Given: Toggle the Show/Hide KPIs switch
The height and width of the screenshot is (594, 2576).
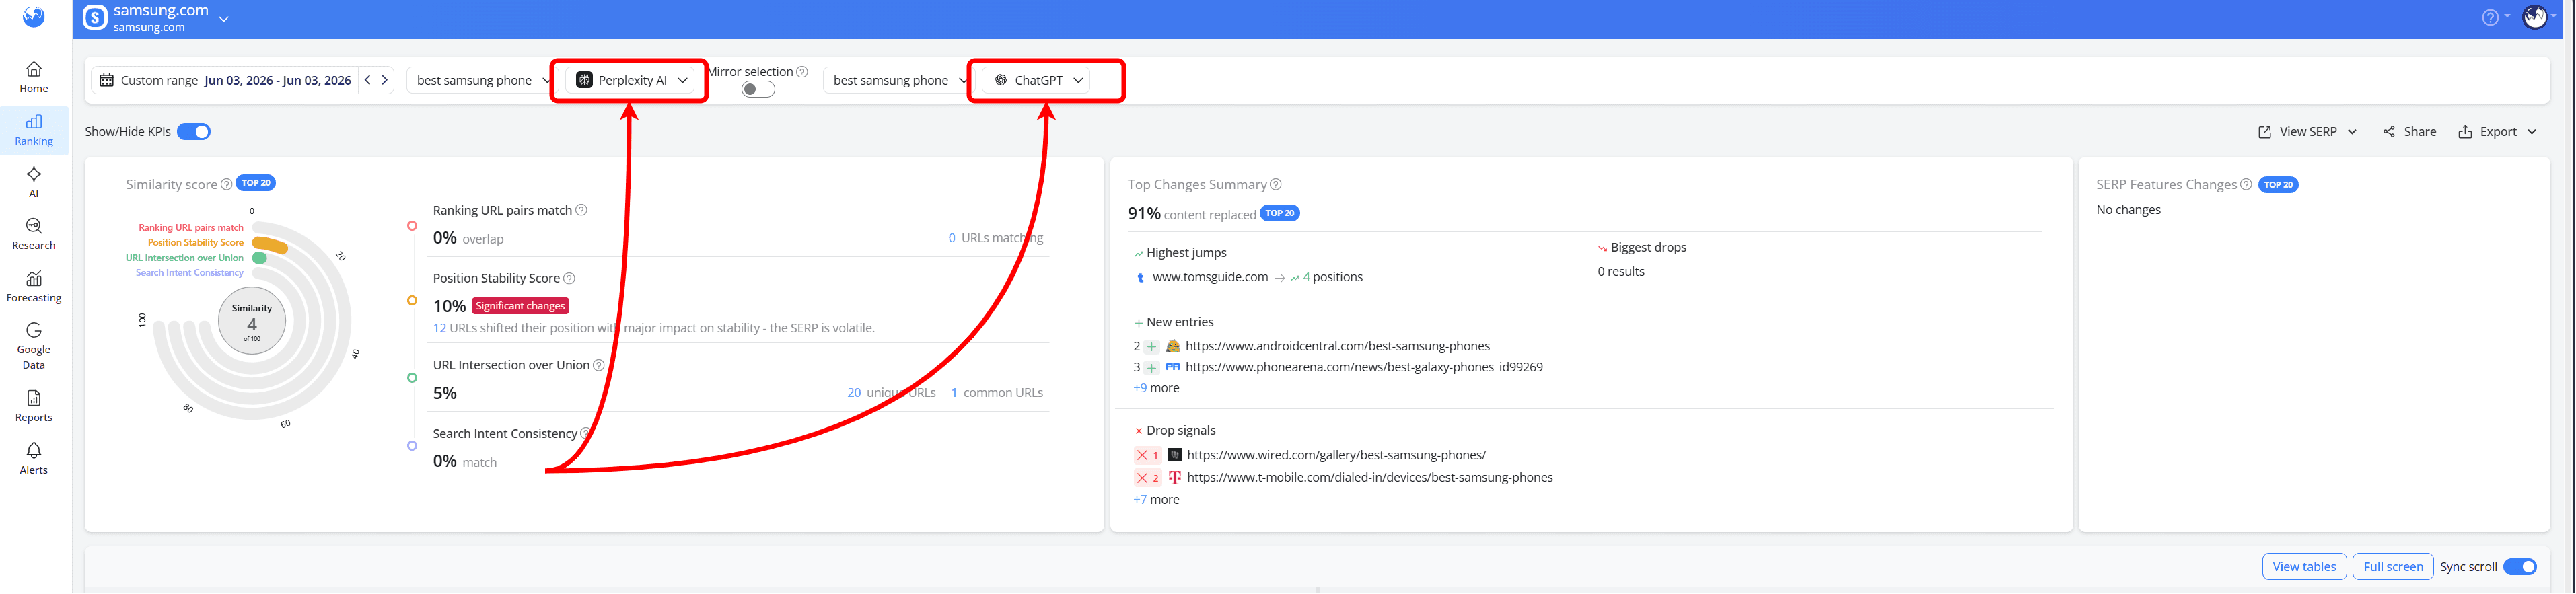Looking at the screenshot, I should pos(194,132).
